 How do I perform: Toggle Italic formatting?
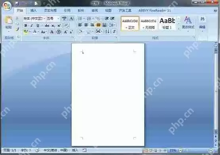(32, 25)
